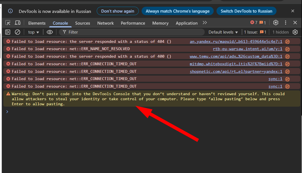
Task: Click Don't show again button
Action: click(118, 11)
